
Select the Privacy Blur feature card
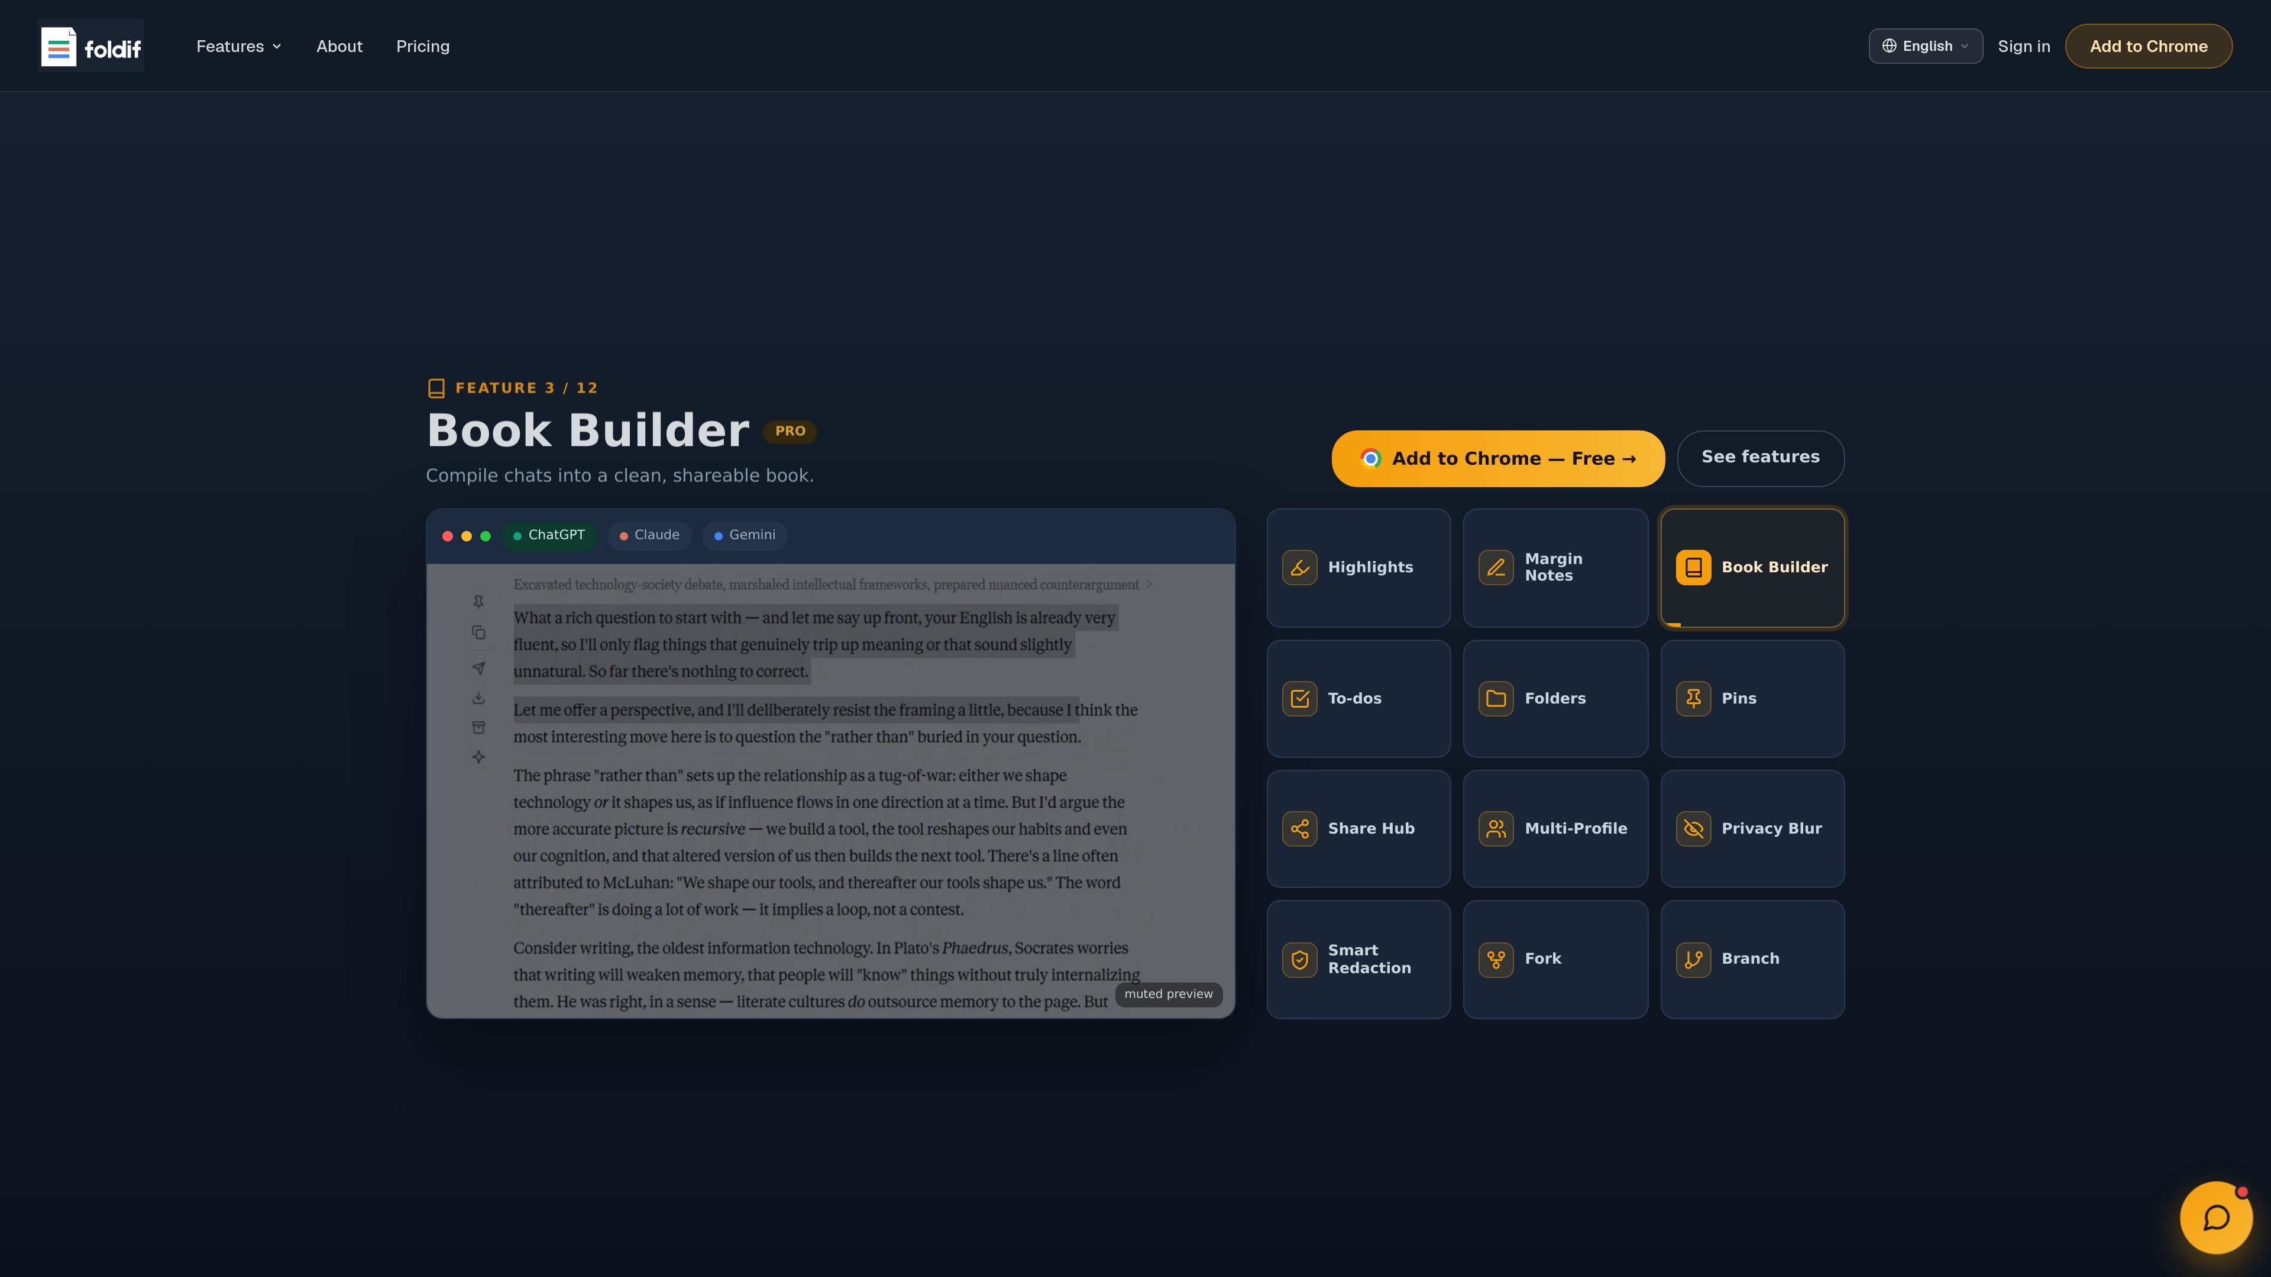[1752, 828]
